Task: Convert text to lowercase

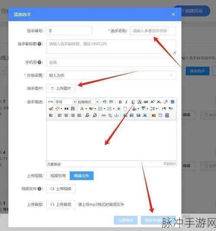Action: coord(95,115)
